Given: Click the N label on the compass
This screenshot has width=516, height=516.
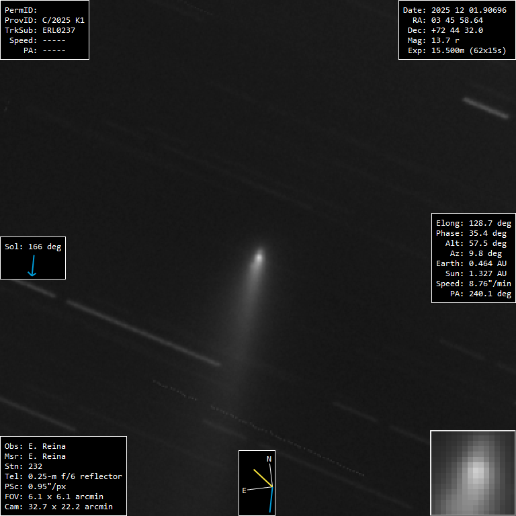Looking at the screenshot, I should (x=269, y=459).
